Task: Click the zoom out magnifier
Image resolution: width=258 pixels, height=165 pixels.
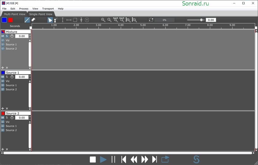Action: click(x=109, y=20)
